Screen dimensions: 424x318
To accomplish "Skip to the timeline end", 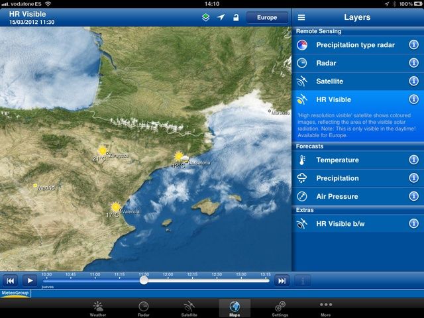I will click(282, 280).
